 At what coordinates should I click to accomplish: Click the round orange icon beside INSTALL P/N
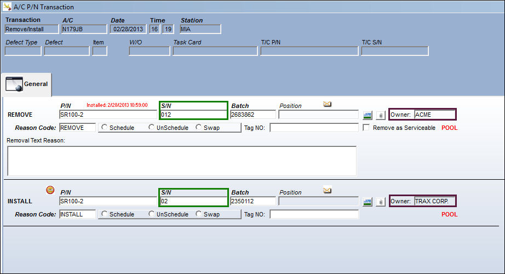point(50,190)
